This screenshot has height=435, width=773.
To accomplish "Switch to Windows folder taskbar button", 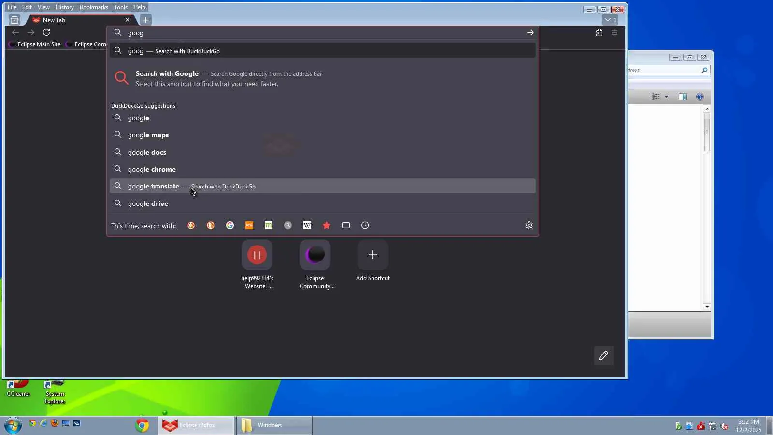I will point(274,425).
